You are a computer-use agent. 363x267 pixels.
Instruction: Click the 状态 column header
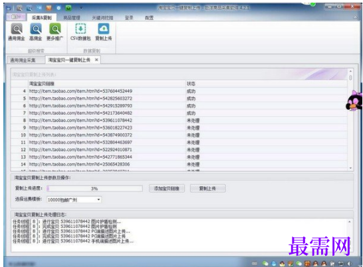267,83
